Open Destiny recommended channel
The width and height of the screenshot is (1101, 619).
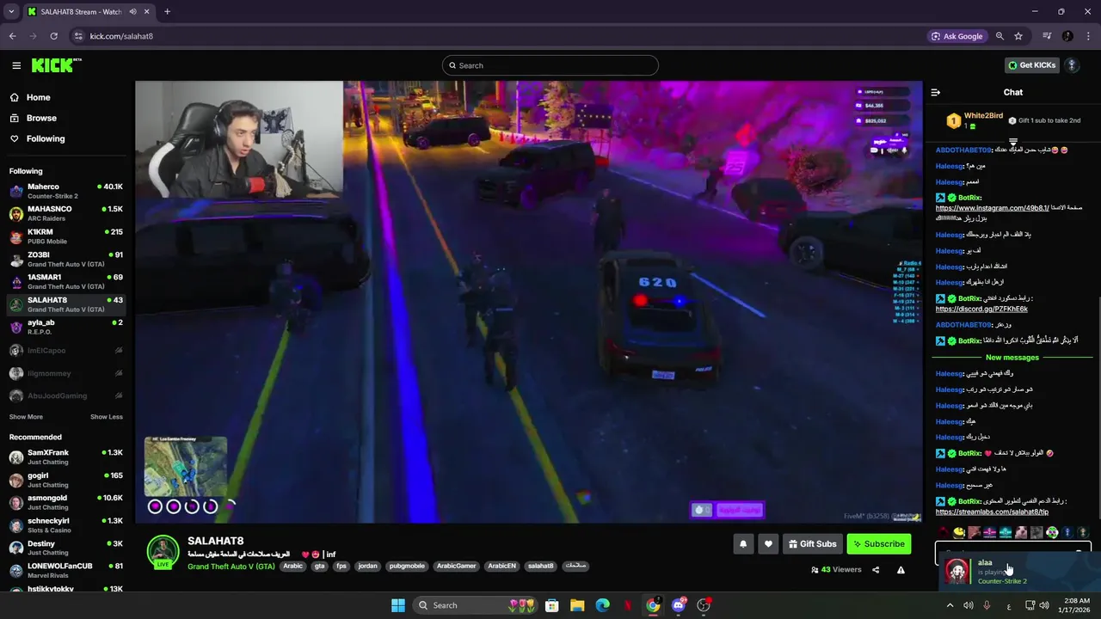tap(65, 548)
